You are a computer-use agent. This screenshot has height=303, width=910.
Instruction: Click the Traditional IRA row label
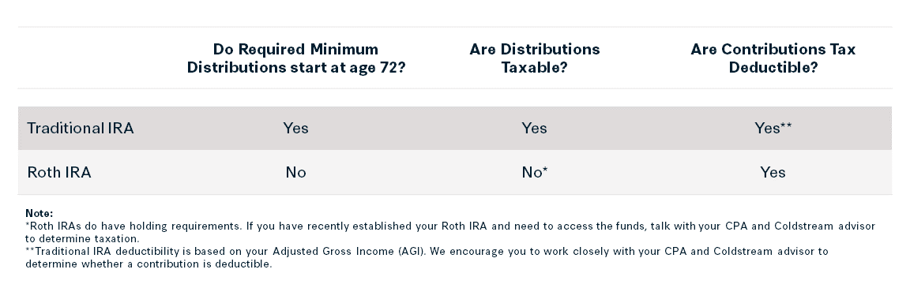(x=80, y=128)
